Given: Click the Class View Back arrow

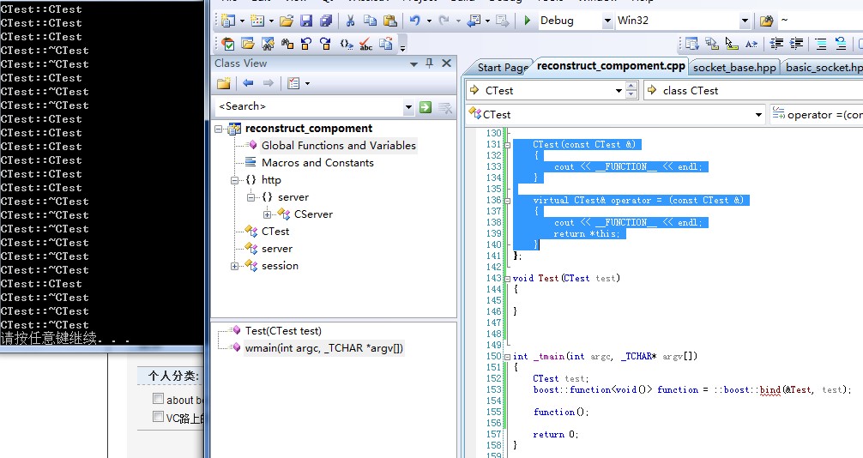Looking at the screenshot, I should pos(248,83).
